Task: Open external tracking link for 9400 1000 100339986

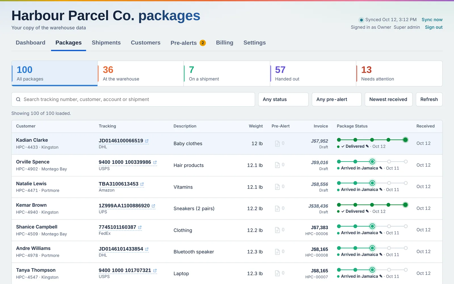Action: click(x=155, y=162)
